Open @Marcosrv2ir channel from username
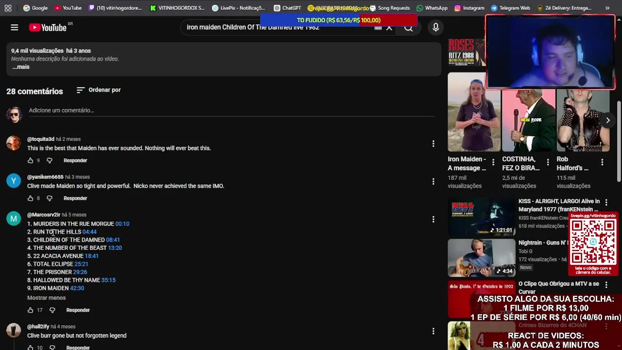The image size is (622, 350). pos(44,215)
